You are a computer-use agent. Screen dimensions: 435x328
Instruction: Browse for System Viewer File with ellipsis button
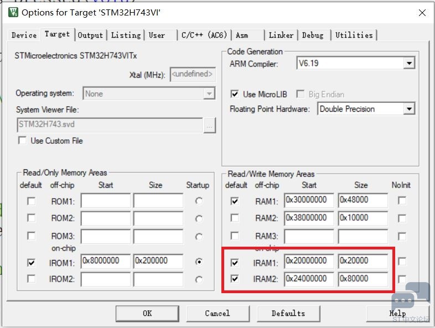coord(209,126)
